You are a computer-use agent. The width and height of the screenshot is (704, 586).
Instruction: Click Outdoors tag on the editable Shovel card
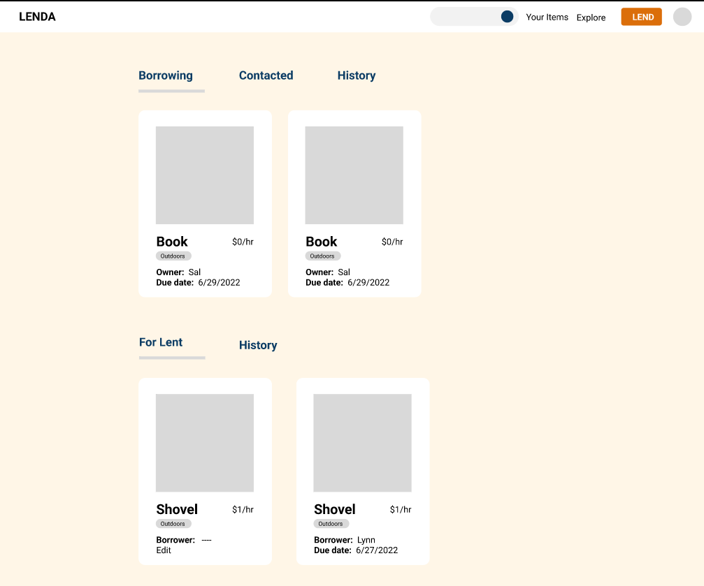(x=173, y=524)
